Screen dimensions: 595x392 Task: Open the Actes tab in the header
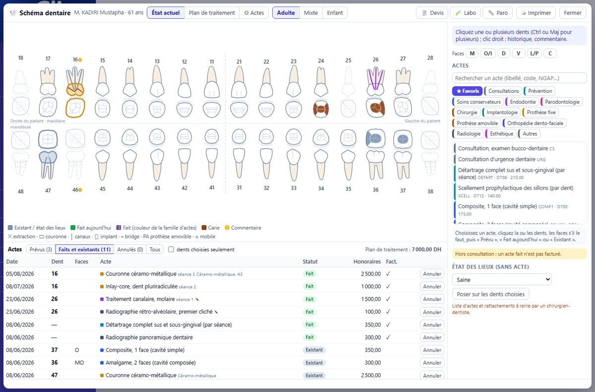point(254,13)
